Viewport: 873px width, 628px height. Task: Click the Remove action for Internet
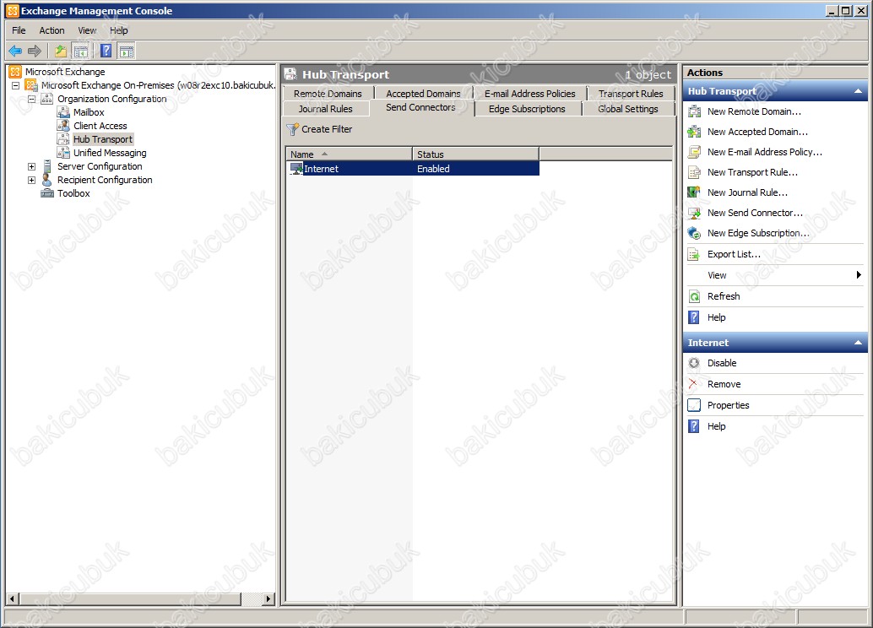[724, 384]
